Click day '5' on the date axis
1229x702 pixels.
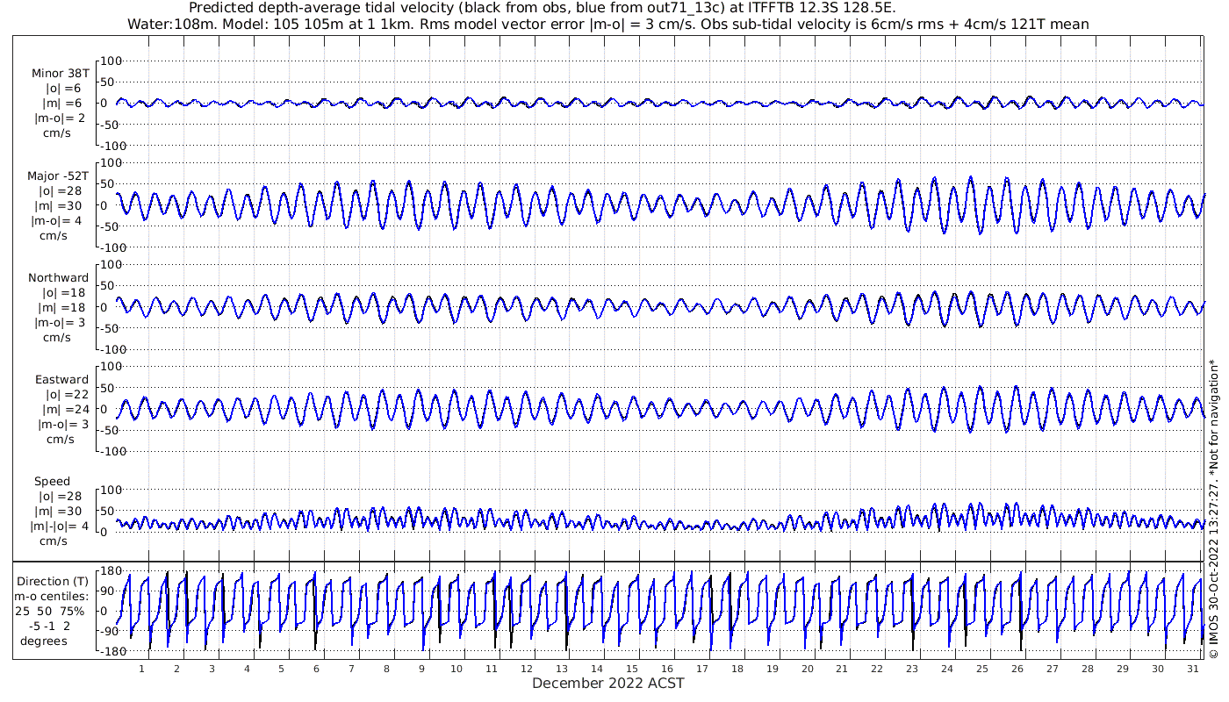click(x=281, y=668)
